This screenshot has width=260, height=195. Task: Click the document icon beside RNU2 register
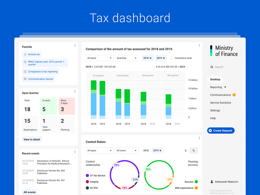(x=25, y=62)
